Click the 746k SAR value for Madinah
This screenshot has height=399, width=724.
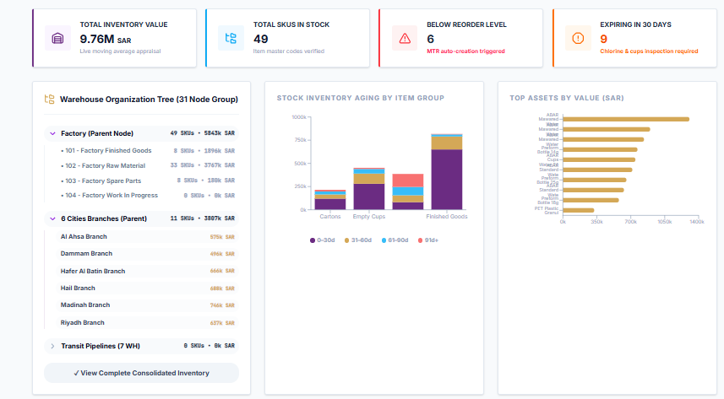click(x=222, y=305)
